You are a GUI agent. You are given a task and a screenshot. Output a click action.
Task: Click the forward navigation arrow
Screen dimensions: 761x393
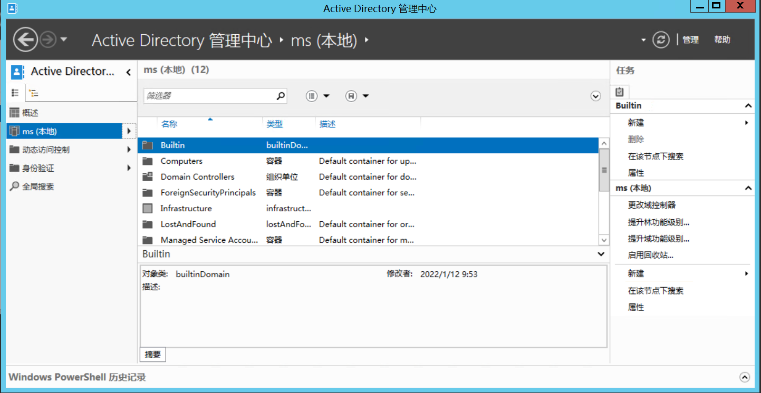coord(48,40)
